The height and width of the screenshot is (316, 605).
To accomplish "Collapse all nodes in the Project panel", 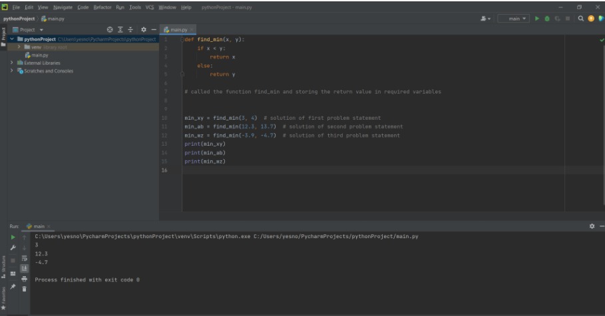I will pyautogui.click(x=130, y=30).
